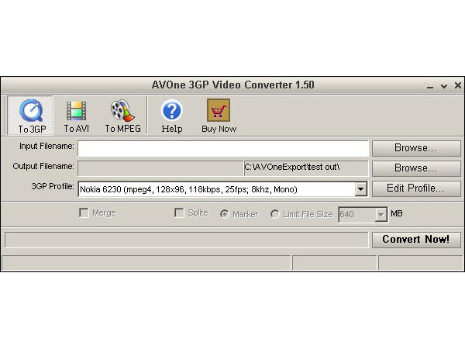Screen dimensions: 465x349
Task: Close the AVOne 3GP Video Converter window
Action: point(457,85)
